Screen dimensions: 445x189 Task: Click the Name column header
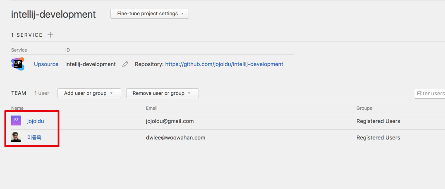(x=17, y=108)
